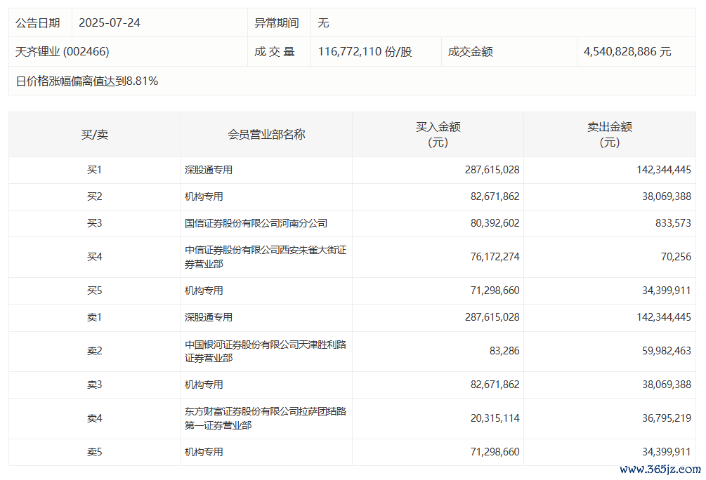This screenshot has width=706, height=480.
Task: Click the 会员营业部名称 column header
Action: coord(266,135)
